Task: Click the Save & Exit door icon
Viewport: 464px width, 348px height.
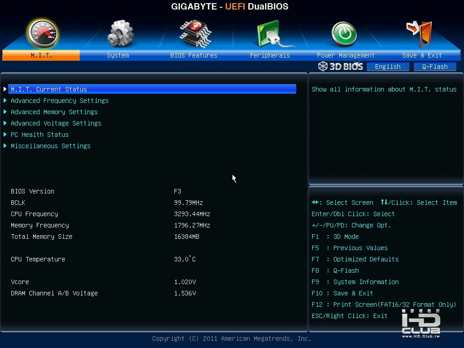Action: pos(419,34)
